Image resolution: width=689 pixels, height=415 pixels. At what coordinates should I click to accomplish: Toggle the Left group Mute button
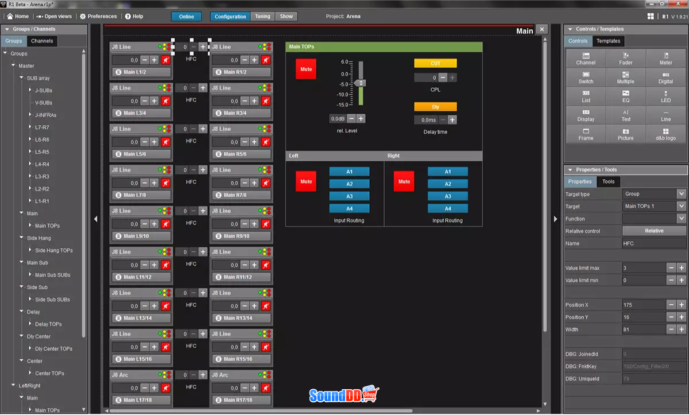point(306,181)
